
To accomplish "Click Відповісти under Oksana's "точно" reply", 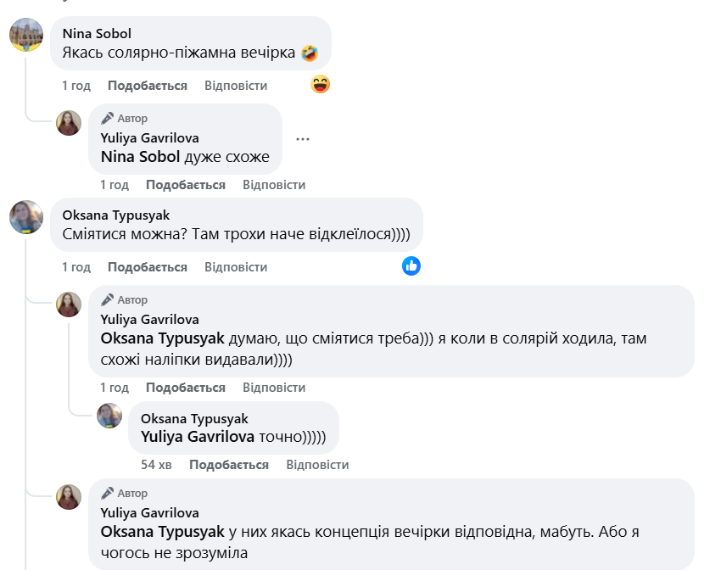I will [x=317, y=465].
